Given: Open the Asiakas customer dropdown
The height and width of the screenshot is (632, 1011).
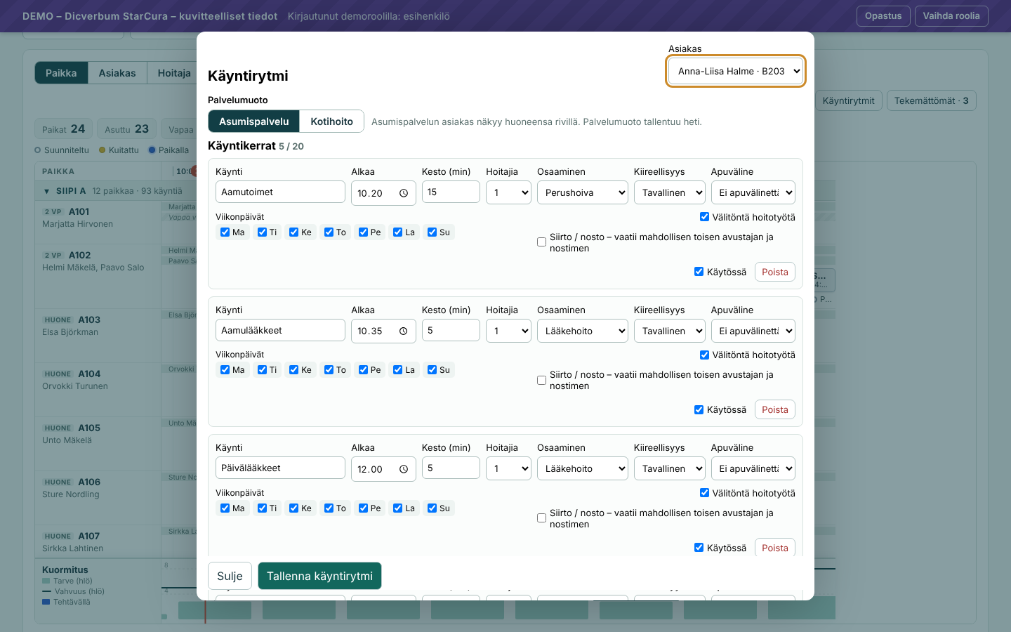Looking at the screenshot, I should 735,71.
